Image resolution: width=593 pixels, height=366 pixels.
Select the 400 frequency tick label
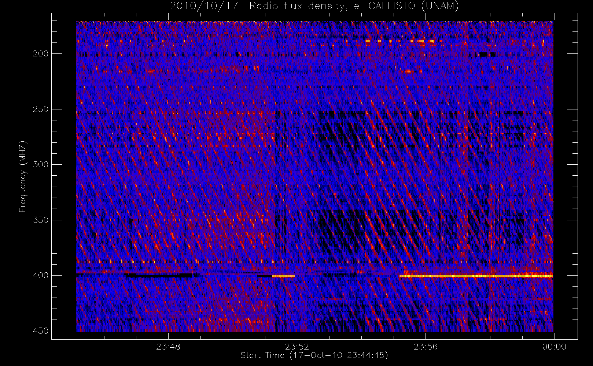(x=40, y=276)
